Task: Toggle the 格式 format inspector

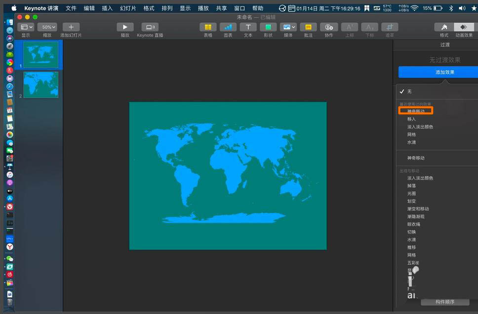Action: tap(444, 27)
